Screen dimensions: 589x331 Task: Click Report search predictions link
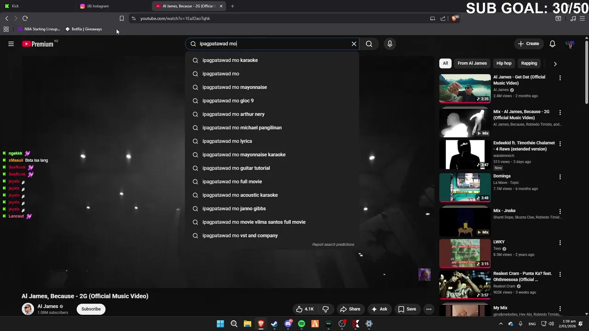[x=333, y=245]
